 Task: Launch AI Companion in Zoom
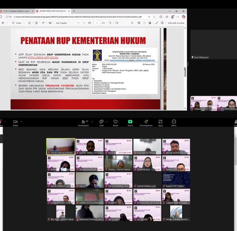146,123
